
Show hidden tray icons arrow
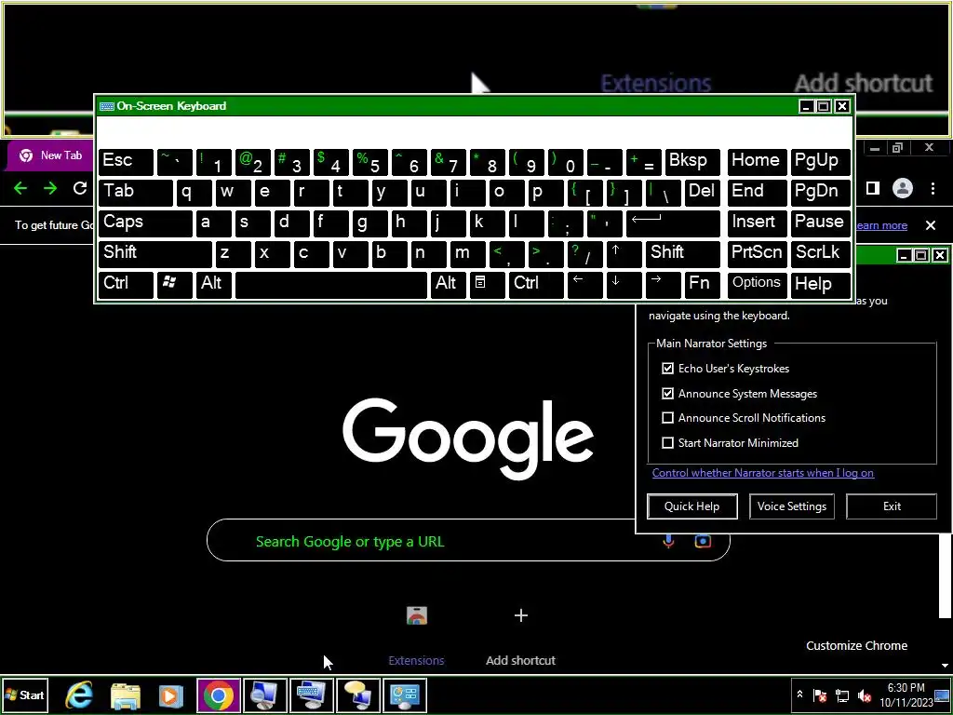pyautogui.click(x=799, y=695)
